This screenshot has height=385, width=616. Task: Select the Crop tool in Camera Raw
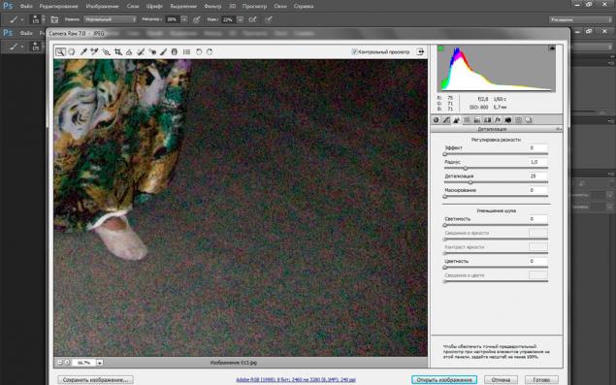117,51
